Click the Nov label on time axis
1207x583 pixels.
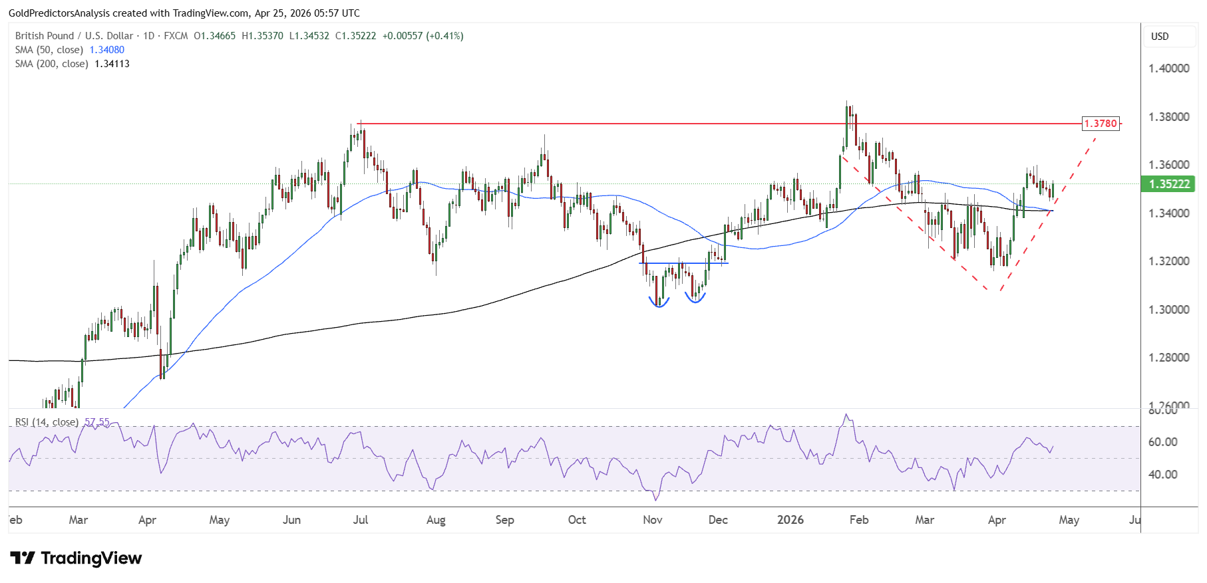click(653, 520)
